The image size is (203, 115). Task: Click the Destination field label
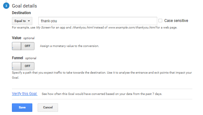pyautogui.click(x=21, y=13)
